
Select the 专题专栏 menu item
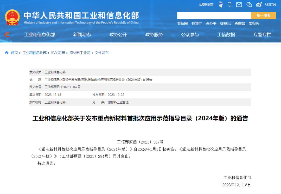click(262, 35)
